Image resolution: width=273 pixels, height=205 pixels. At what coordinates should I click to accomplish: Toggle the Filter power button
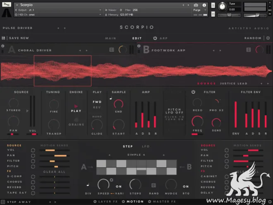point(193,92)
